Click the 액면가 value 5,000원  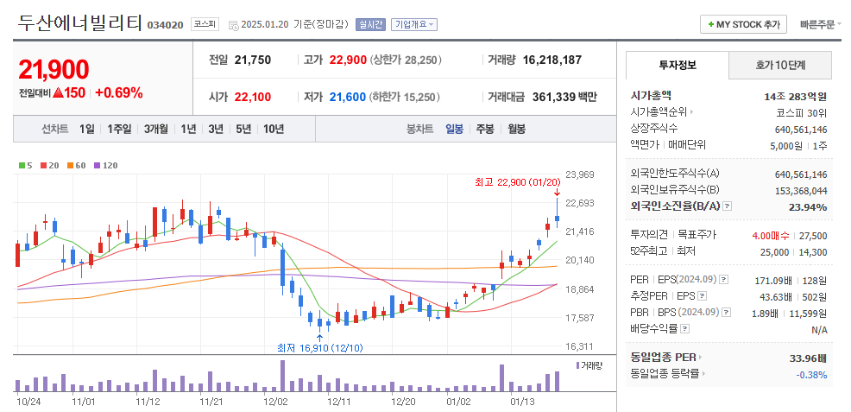786,145
